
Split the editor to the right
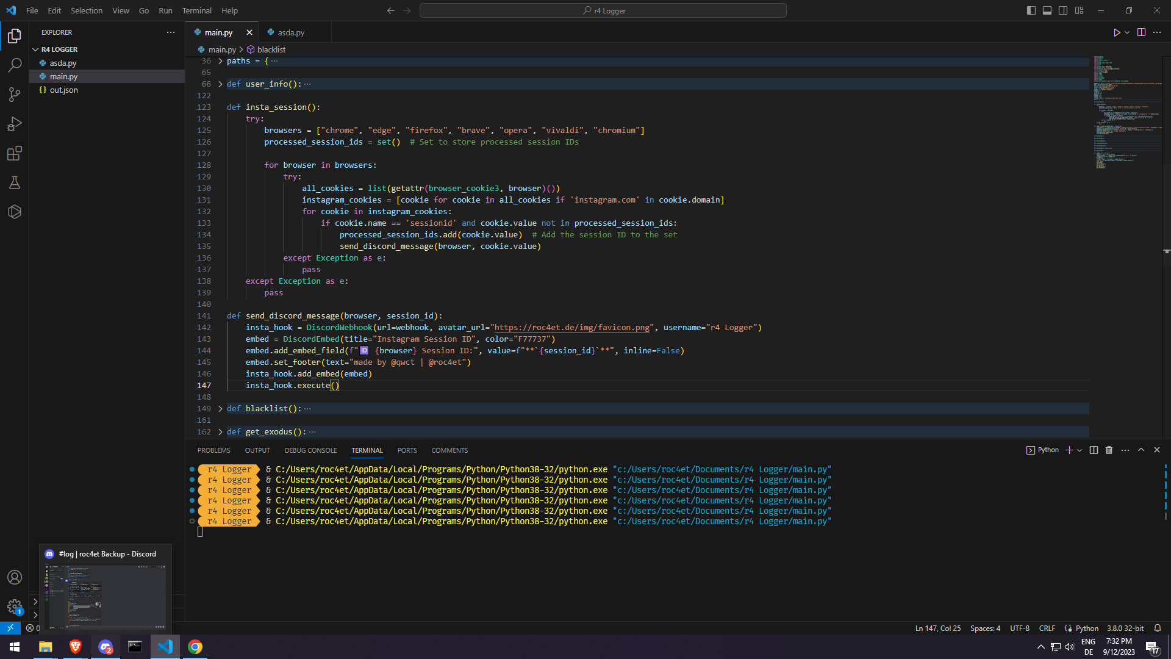tap(1141, 32)
